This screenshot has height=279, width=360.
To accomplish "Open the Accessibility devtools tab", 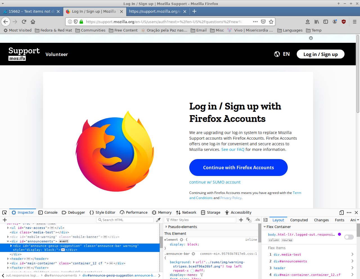I will click(238, 213).
